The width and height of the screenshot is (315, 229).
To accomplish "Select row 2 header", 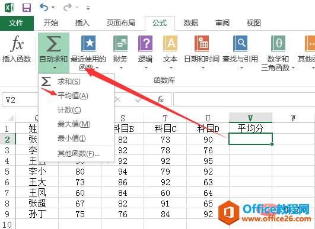I will point(8,140).
